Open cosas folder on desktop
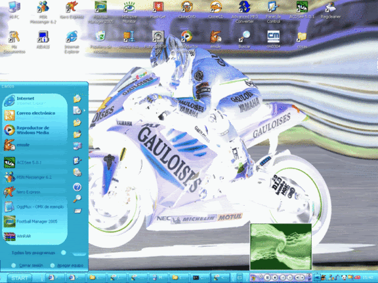The image size is (378, 283). (x=302, y=40)
